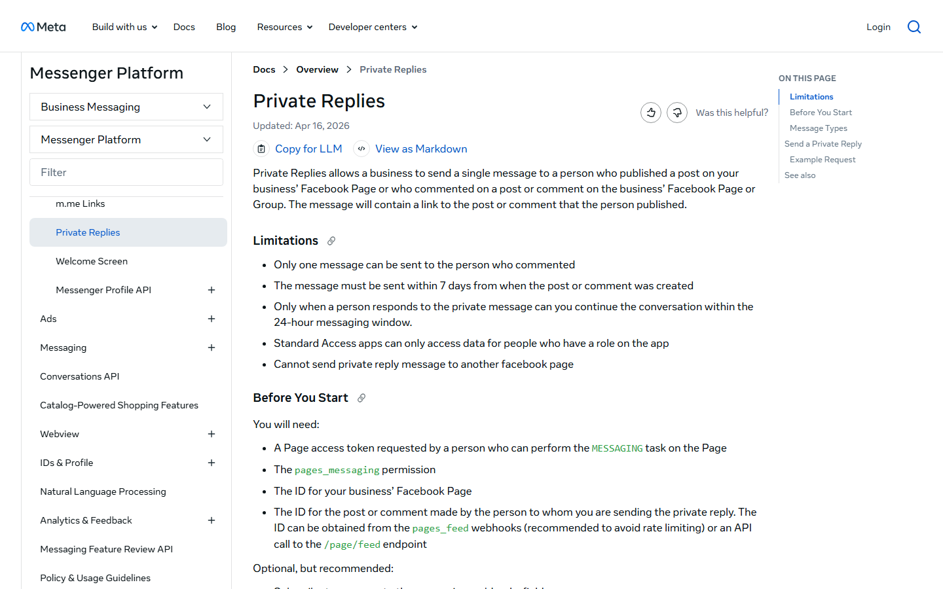This screenshot has height=589, width=943.
Task: Open the Business Messaging dropdown
Action: (126, 107)
